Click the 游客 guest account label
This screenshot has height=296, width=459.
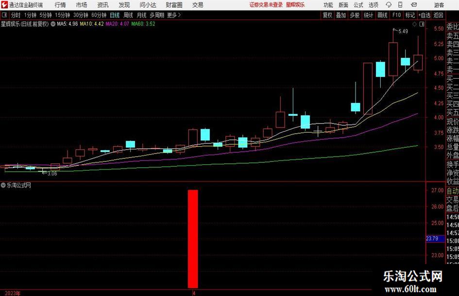(439, 5)
